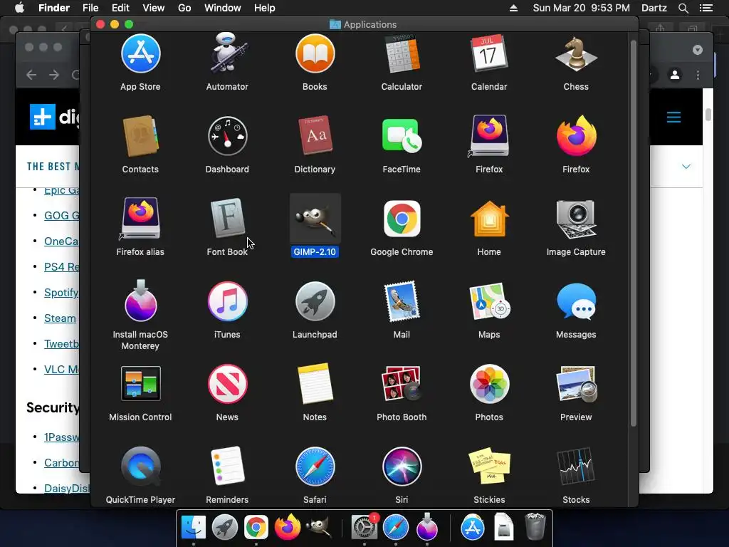
Task: Select the Stocks app icon
Action: (x=576, y=466)
